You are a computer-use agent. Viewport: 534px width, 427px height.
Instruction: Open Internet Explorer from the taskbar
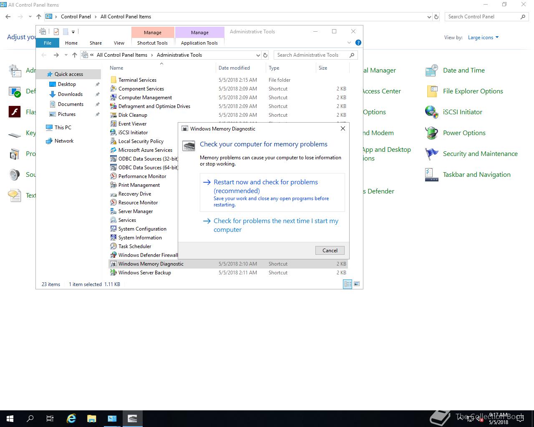pos(71,419)
